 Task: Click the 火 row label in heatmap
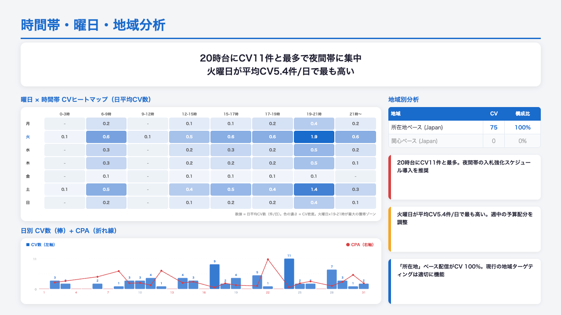(28, 137)
